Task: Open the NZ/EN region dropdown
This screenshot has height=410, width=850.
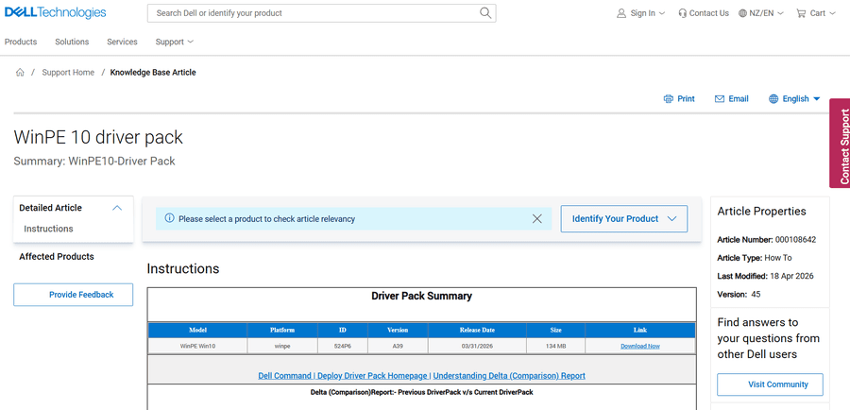Action: click(781, 13)
